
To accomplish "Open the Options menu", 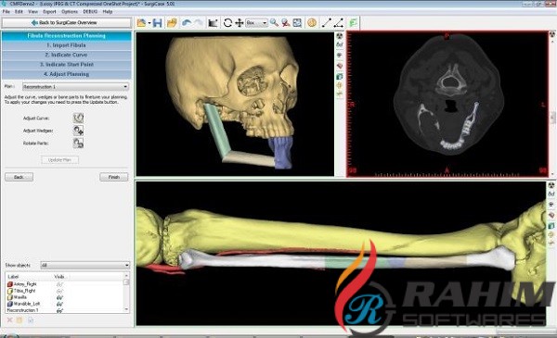I will pyautogui.click(x=70, y=12).
